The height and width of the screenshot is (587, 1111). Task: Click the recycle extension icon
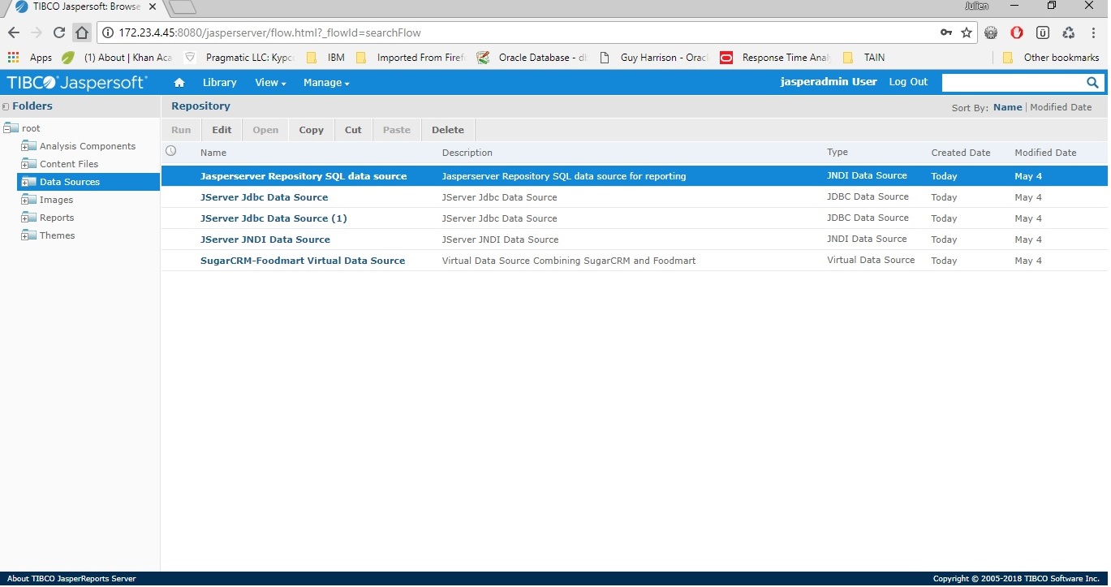tap(1069, 33)
